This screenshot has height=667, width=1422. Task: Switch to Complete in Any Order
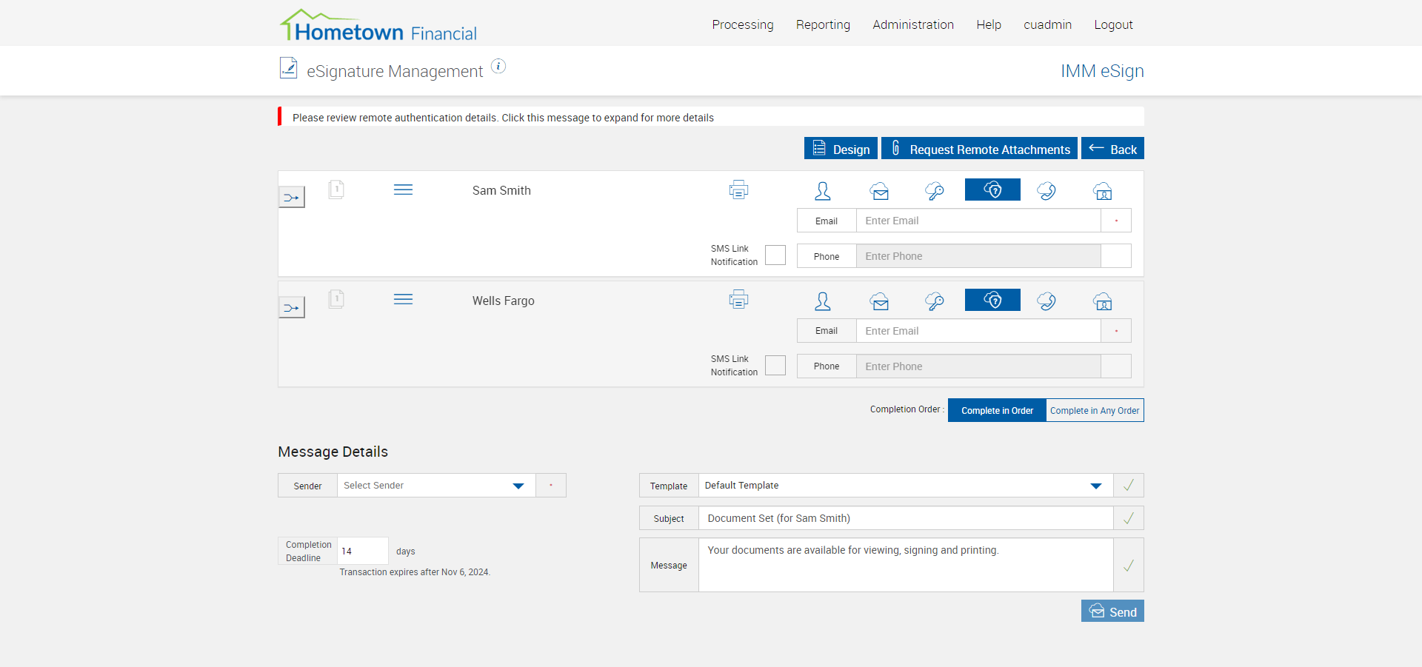(x=1095, y=411)
